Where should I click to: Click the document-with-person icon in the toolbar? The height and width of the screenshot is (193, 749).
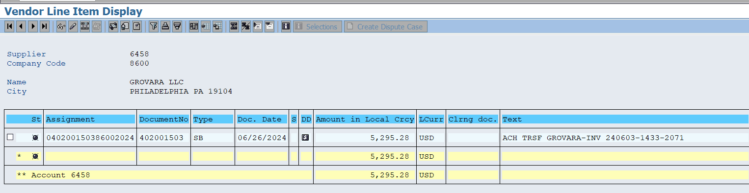coord(125,26)
